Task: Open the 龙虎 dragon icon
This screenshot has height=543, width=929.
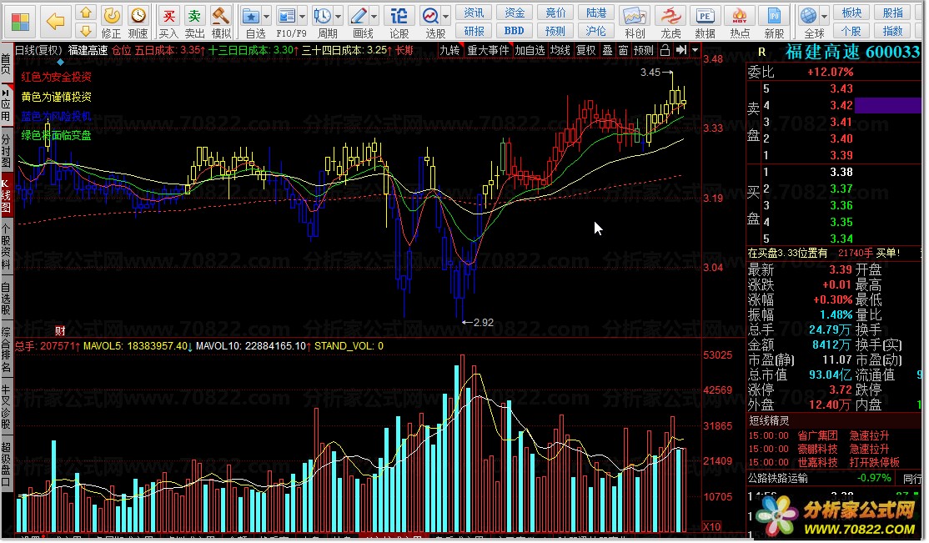Action: coord(670,16)
